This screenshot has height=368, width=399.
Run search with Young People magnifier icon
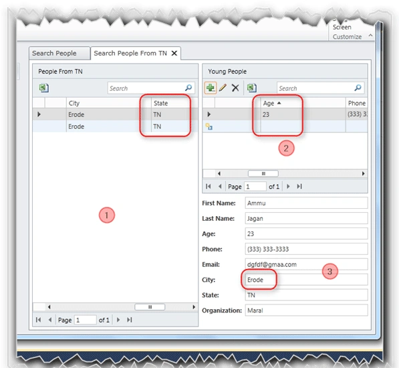[x=358, y=88]
